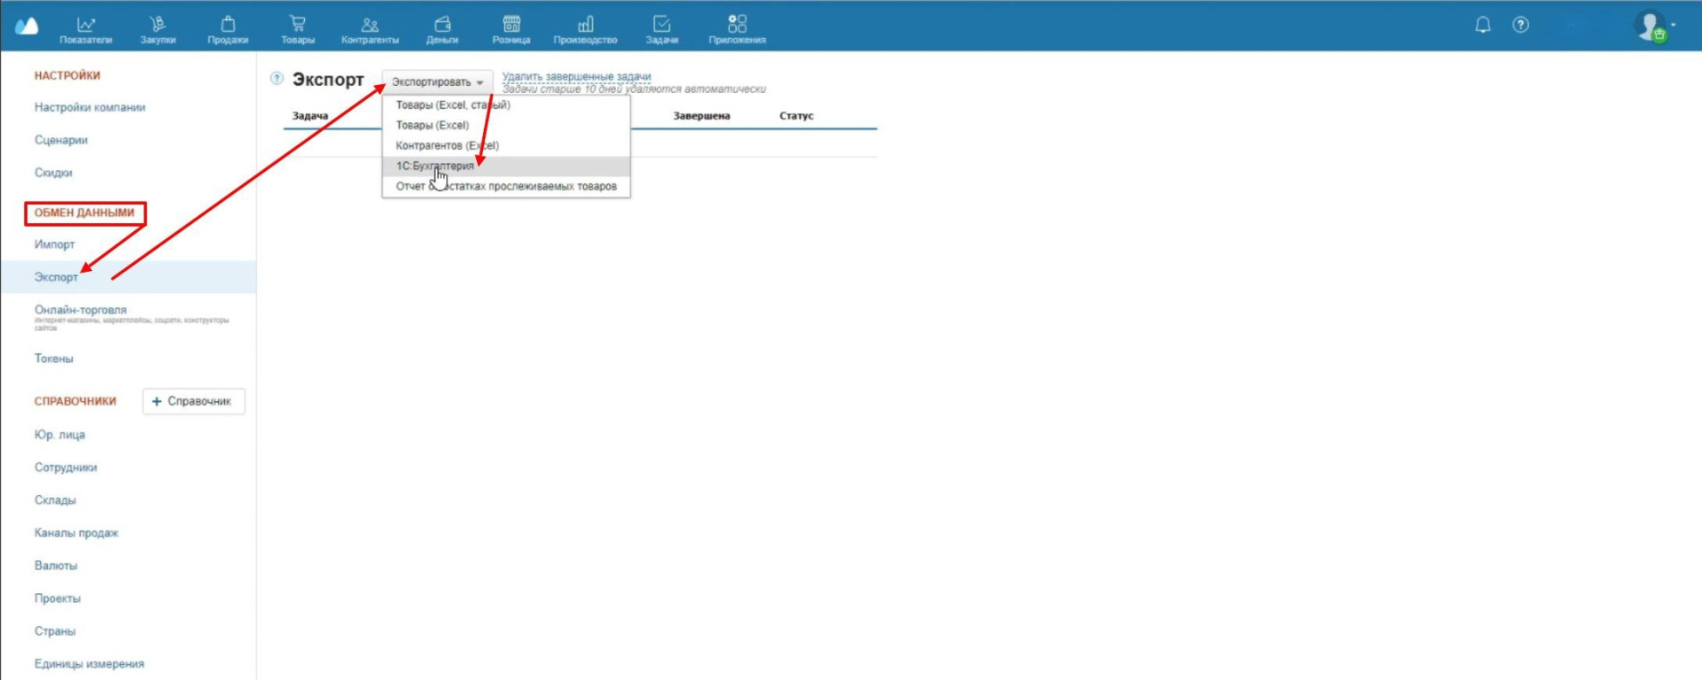Open the user profile avatar menu
The height and width of the screenshot is (680, 1702).
click(x=1651, y=26)
